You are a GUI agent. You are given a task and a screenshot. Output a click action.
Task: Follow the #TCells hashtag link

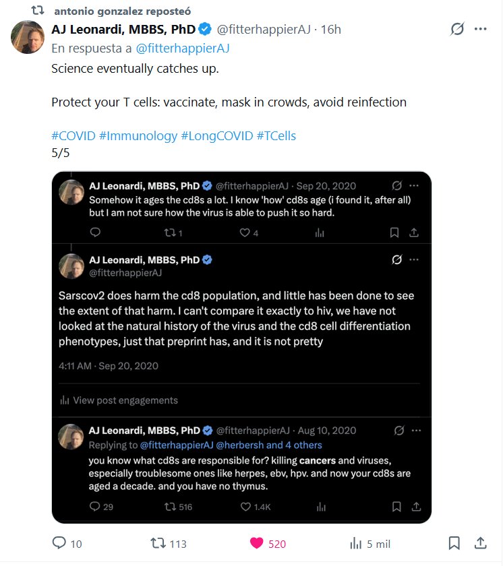[276, 135]
